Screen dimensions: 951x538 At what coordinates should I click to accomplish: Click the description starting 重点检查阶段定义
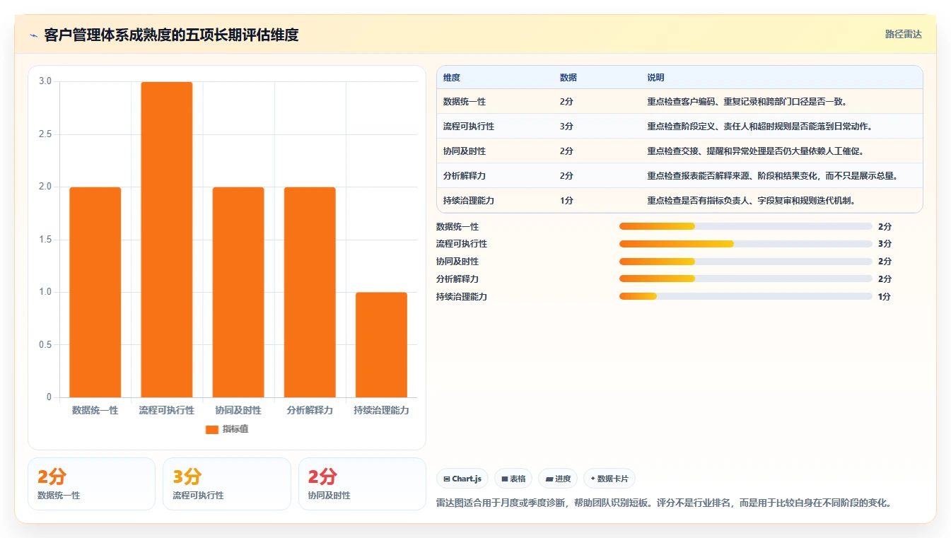pyautogui.click(x=759, y=127)
